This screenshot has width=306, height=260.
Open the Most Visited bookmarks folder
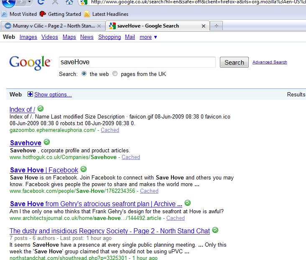(19, 14)
